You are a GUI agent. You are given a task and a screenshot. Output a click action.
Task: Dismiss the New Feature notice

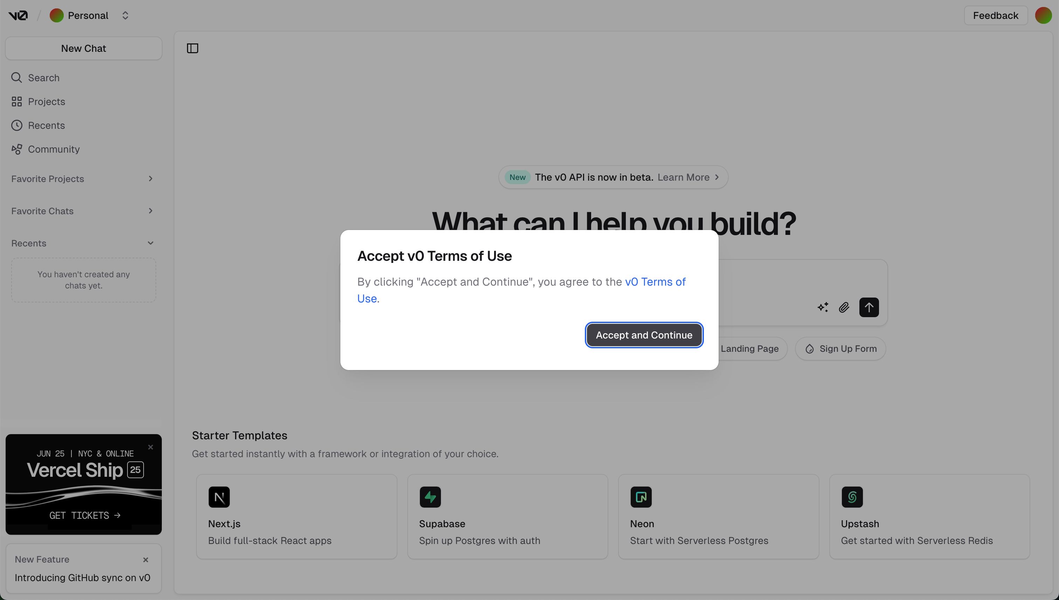146,560
